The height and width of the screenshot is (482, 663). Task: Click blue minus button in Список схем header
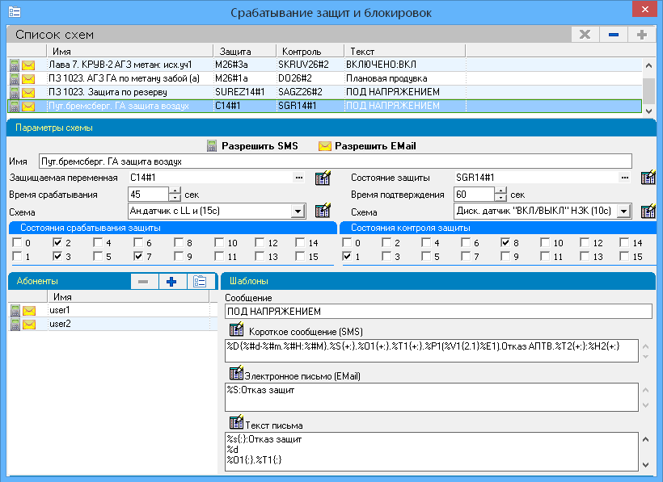(x=614, y=35)
